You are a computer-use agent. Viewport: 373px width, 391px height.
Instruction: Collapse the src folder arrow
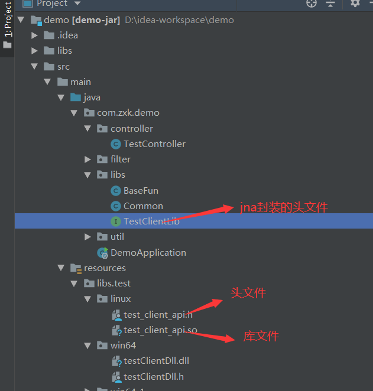34,66
